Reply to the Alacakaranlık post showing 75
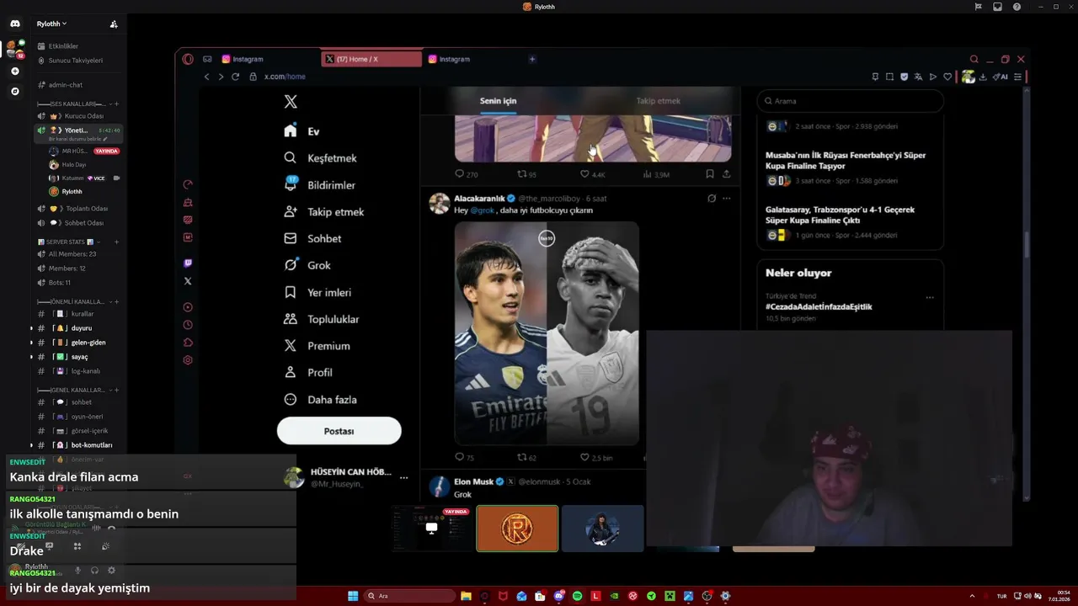 pos(464,457)
